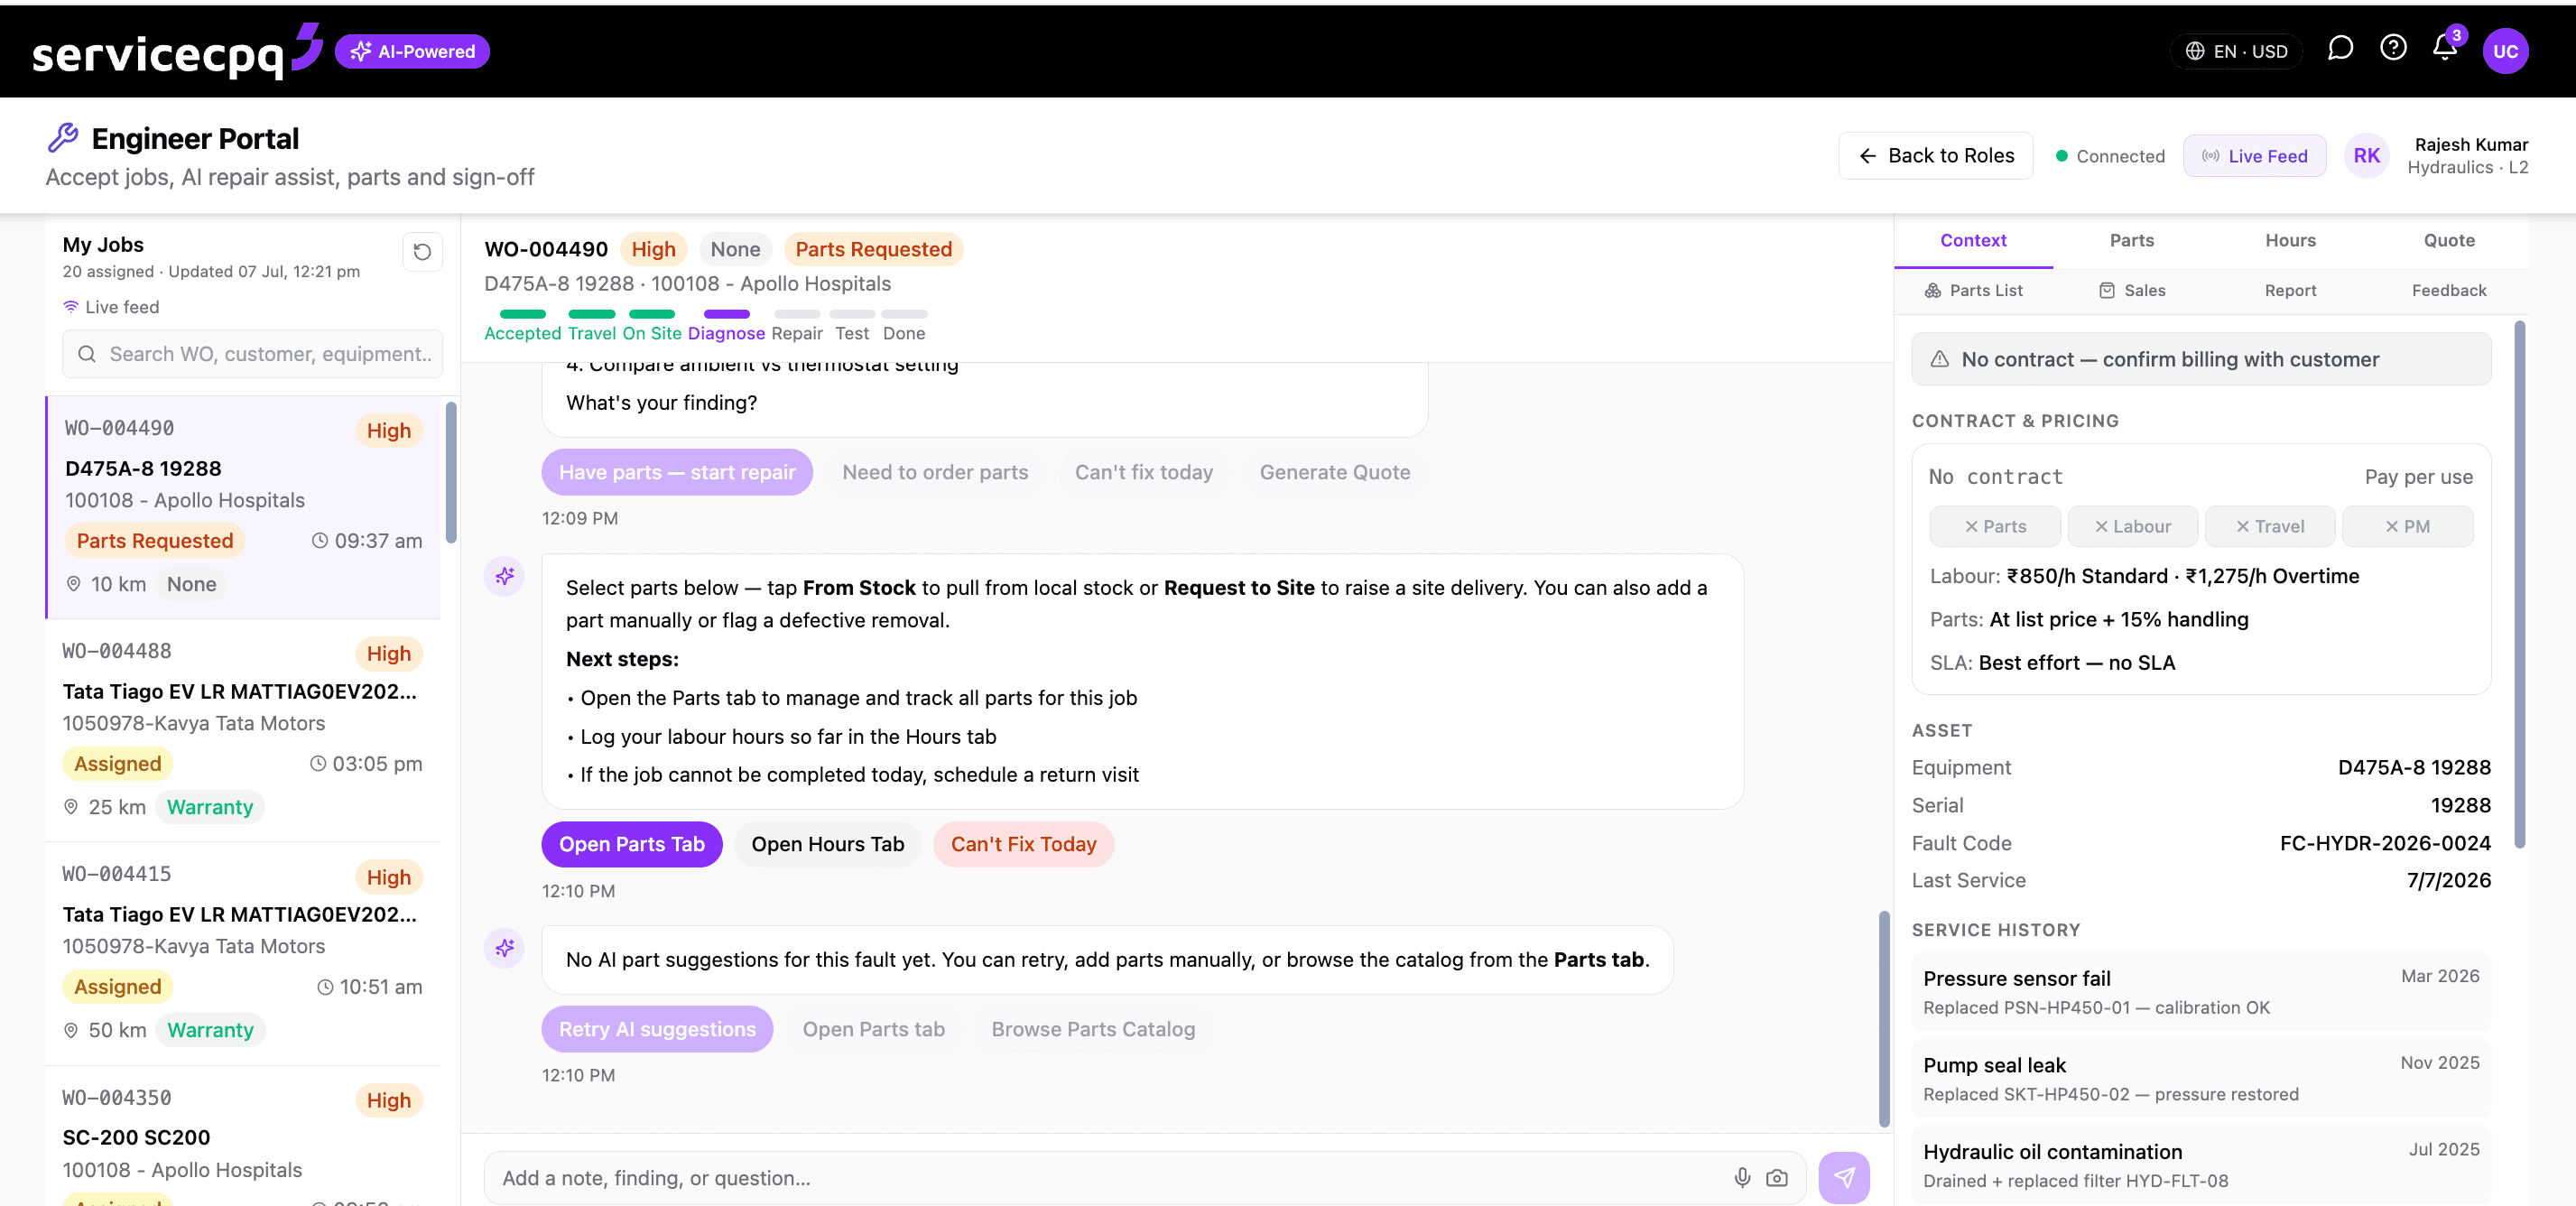Click Back to Roles button
Viewport: 2576px width, 1206px height.
1935,156
